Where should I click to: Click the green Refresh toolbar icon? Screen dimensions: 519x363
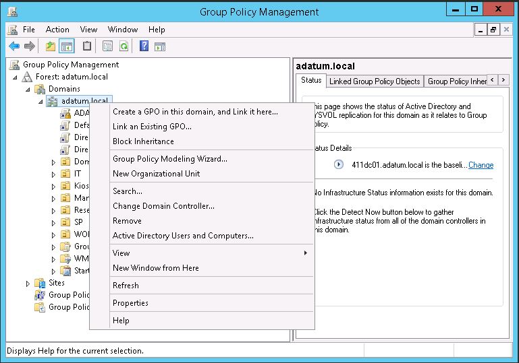(124, 46)
